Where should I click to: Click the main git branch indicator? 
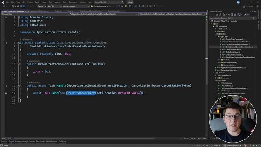[x=216, y=145]
